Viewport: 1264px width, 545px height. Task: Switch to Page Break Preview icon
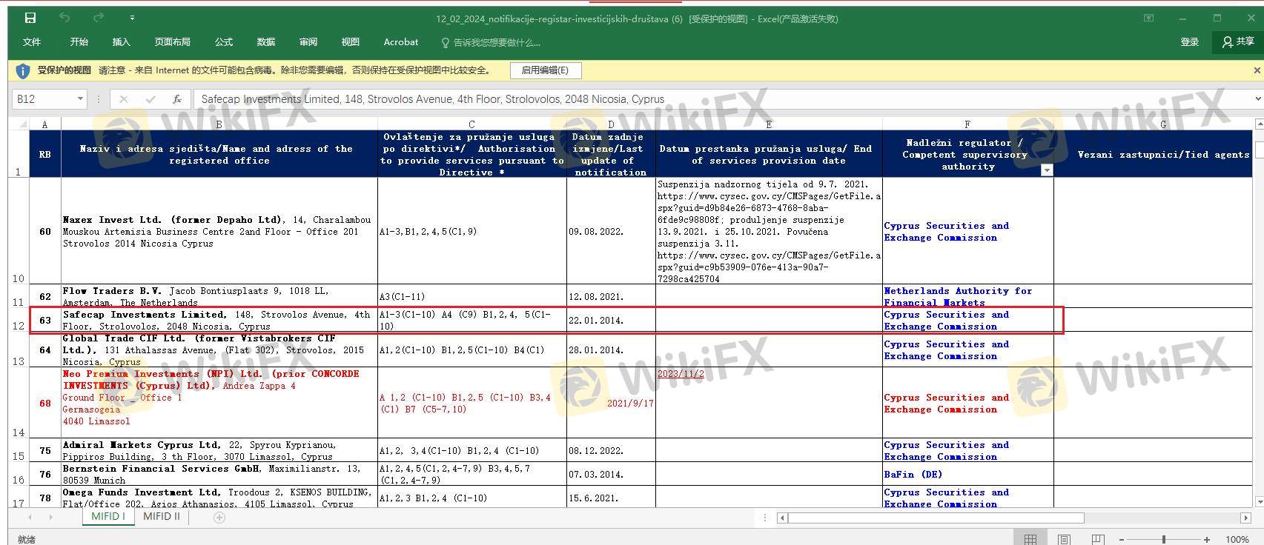click(1098, 539)
